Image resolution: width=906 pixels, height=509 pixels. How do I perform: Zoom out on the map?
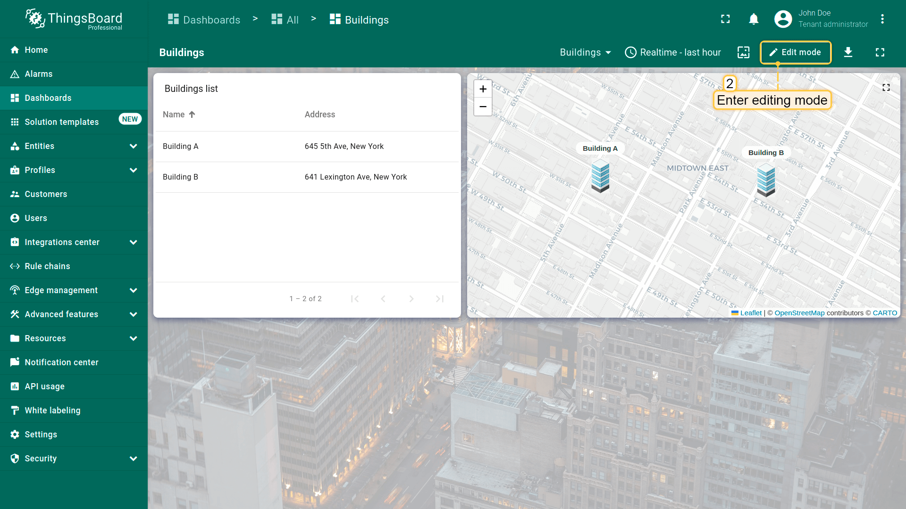pyautogui.click(x=483, y=107)
